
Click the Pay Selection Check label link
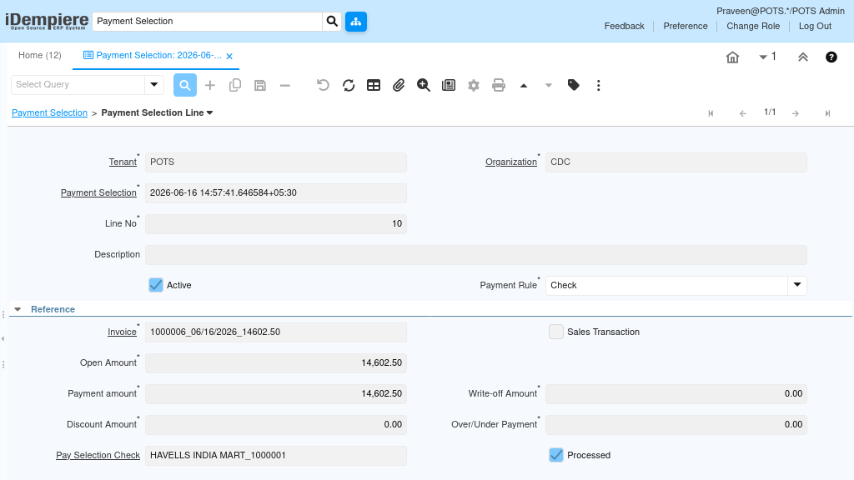pyautogui.click(x=98, y=455)
